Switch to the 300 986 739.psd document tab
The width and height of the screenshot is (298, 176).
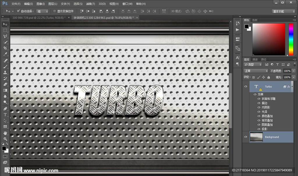coord(39,17)
